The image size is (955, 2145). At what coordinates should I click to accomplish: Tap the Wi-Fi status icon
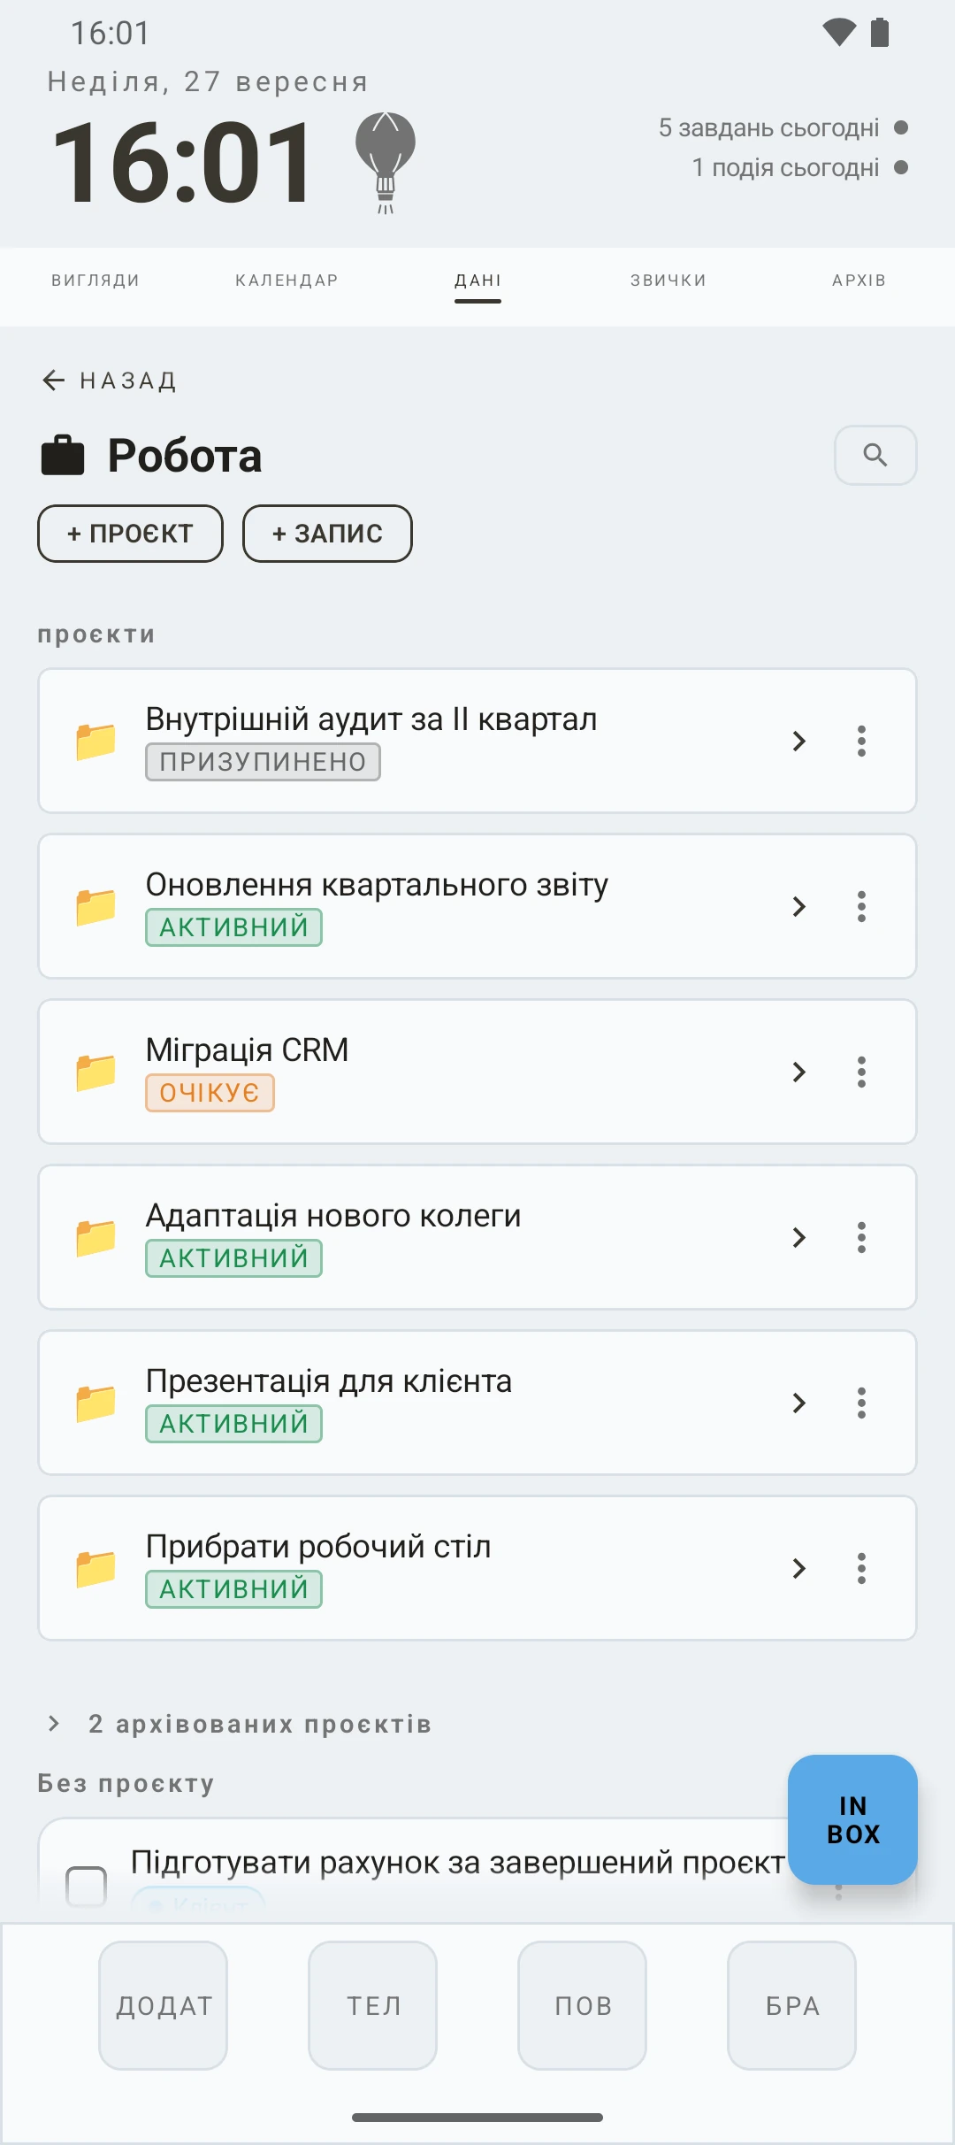tap(839, 33)
